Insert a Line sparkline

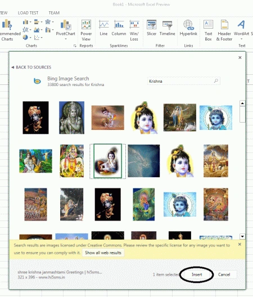click(x=103, y=28)
